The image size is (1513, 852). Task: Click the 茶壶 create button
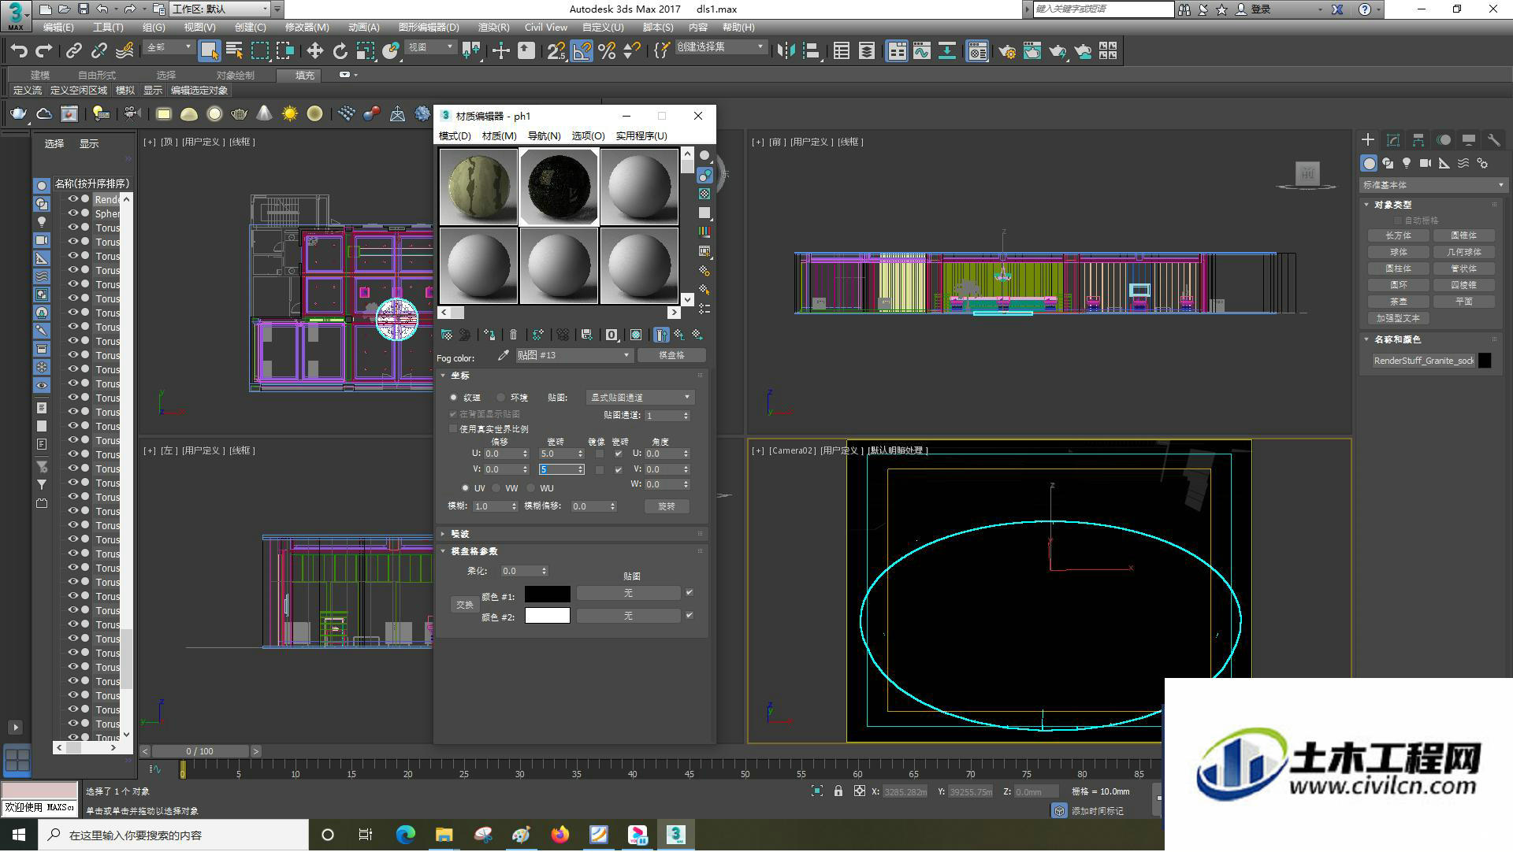click(1398, 302)
